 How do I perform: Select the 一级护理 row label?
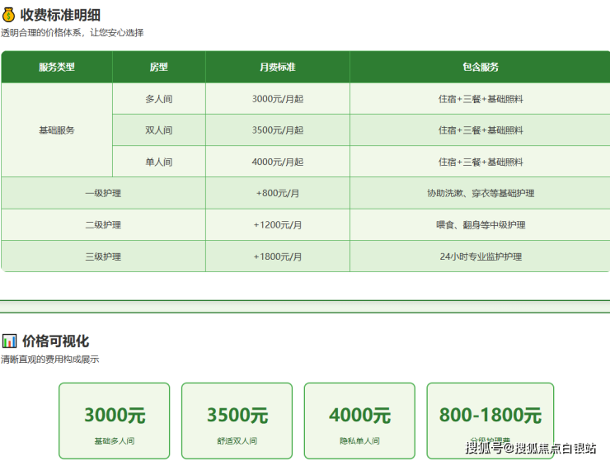point(103,193)
